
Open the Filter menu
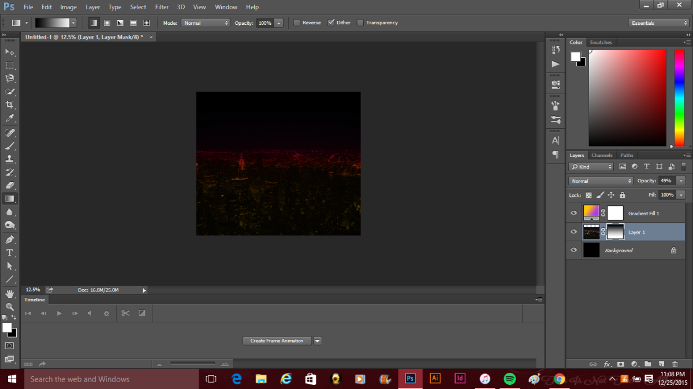tap(162, 7)
